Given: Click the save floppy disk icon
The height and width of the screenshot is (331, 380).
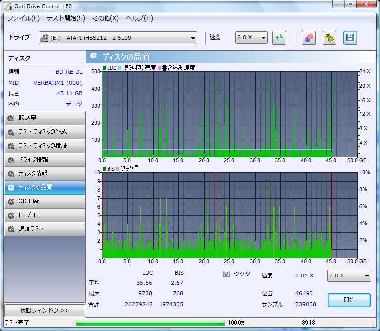Looking at the screenshot, I should [x=350, y=38].
